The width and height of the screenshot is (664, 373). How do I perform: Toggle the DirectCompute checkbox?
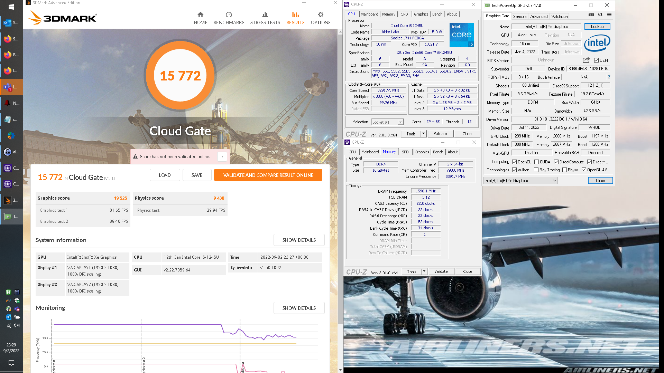coord(556,162)
